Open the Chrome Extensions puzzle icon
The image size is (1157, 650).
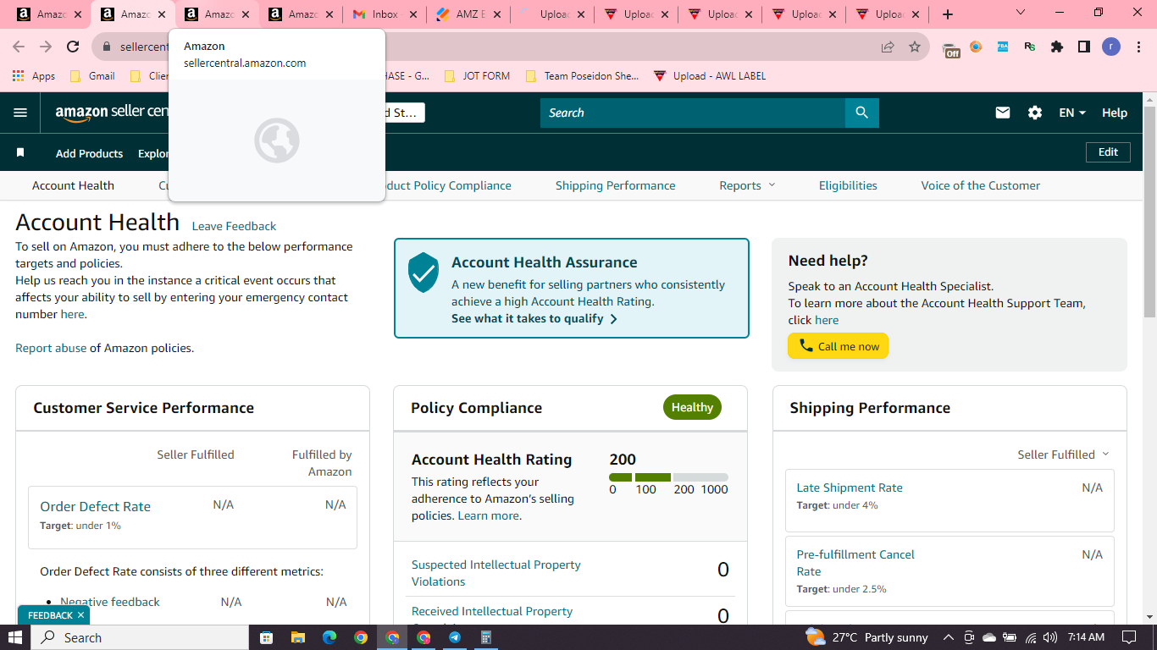click(x=1057, y=47)
